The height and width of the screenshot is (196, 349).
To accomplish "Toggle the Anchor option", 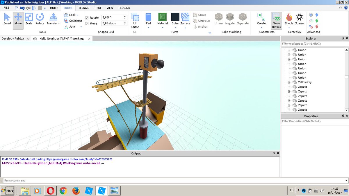I will pos(201,26).
